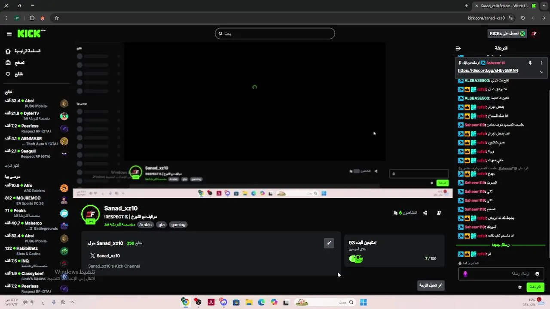Click the share icon beside viewers count
Viewport: 550px width, 309px height.
[425, 213]
